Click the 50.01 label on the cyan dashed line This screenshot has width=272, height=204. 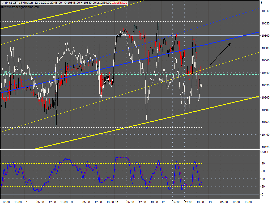pos(8,73)
